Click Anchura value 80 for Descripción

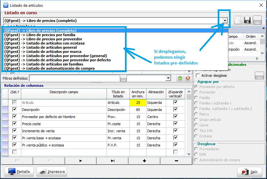(x=138, y=110)
